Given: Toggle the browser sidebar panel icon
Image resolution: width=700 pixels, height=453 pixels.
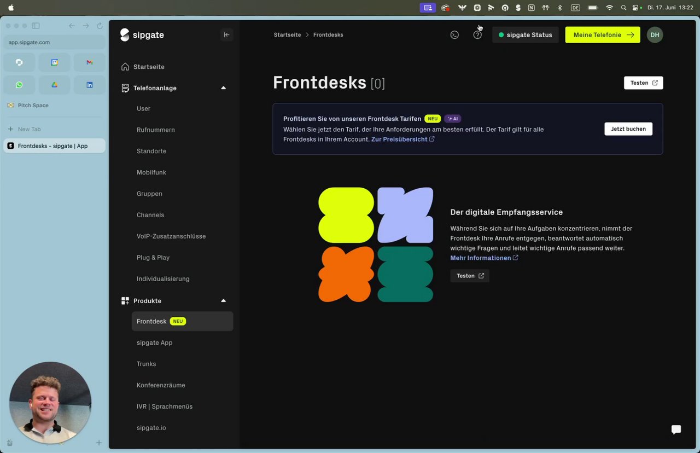Looking at the screenshot, I should (36, 26).
